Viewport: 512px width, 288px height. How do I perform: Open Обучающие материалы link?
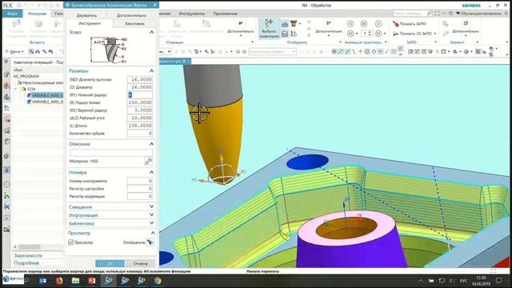click(478, 14)
